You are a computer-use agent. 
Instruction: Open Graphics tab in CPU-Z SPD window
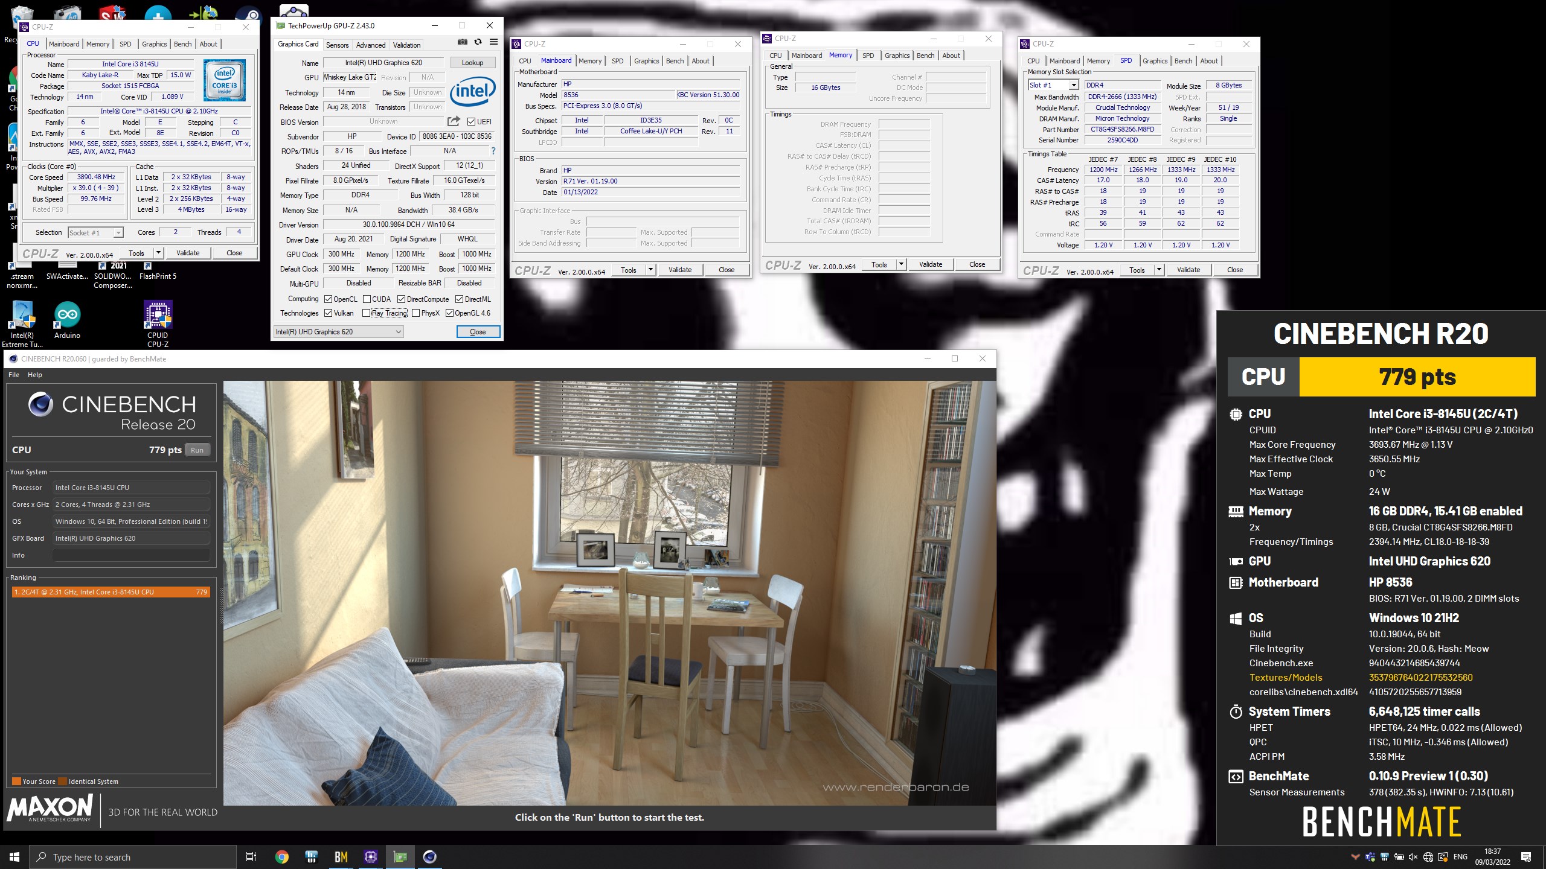(x=1155, y=61)
